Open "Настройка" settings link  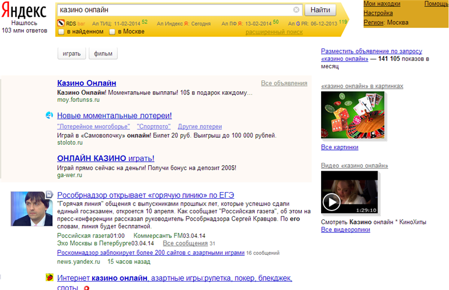(x=378, y=13)
